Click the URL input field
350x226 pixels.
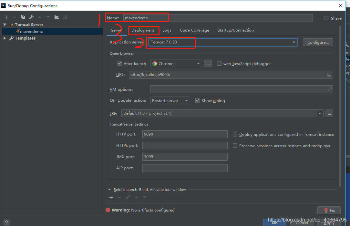click(231, 75)
